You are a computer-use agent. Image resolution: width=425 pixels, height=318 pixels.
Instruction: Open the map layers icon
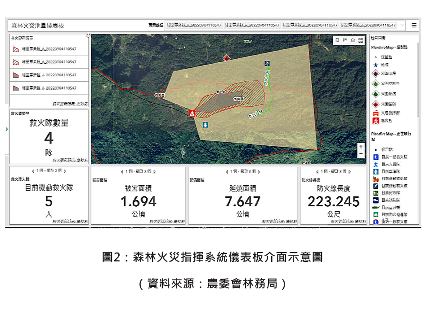tap(353, 40)
